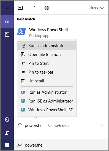The height and width of the screenshot is (151, 109).
Task: Click the Best match heading
Action: tap(26, 19)
